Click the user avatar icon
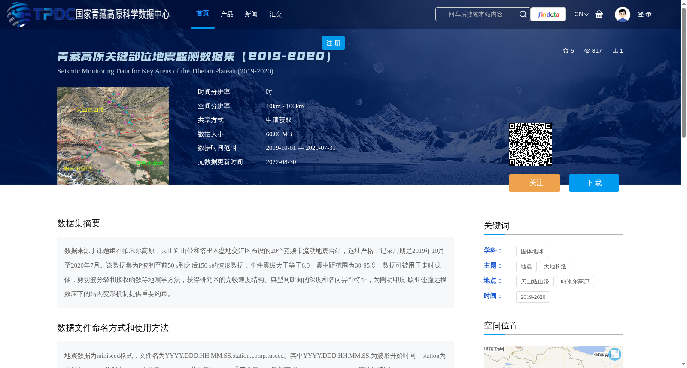Screen dimensions: 687x368 [622, 14]
